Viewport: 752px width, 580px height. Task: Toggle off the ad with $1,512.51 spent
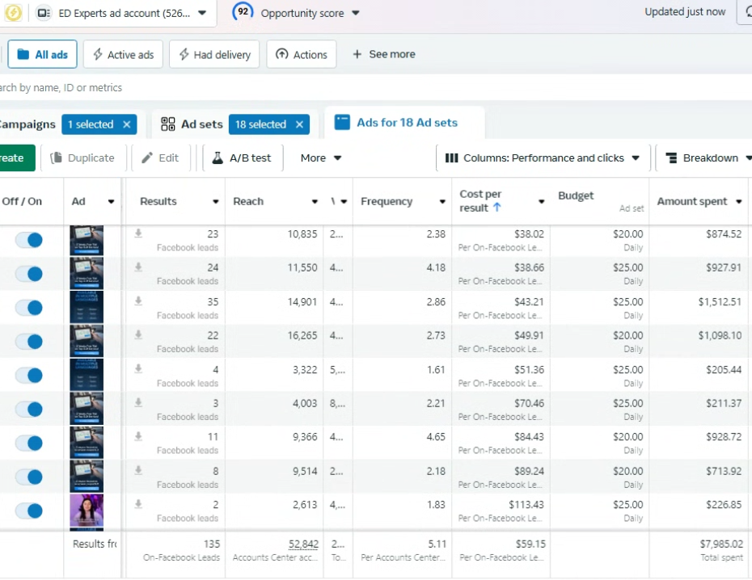click(29, 308)
